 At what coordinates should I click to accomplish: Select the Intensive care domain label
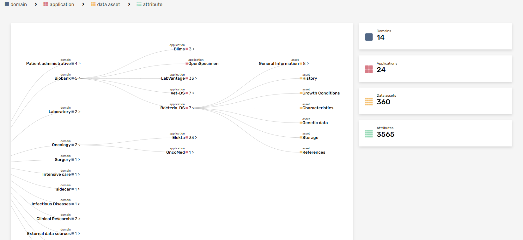click(x=57, y=174)
